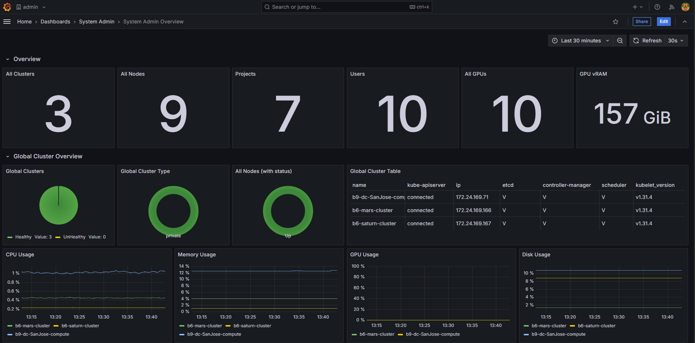
Task: Toggle b6-mars-cluster series in CPU Usage legend
Action: 32,326
